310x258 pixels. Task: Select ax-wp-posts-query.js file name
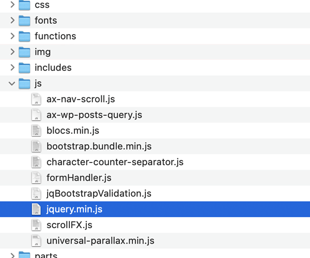[x=94, y=115]
